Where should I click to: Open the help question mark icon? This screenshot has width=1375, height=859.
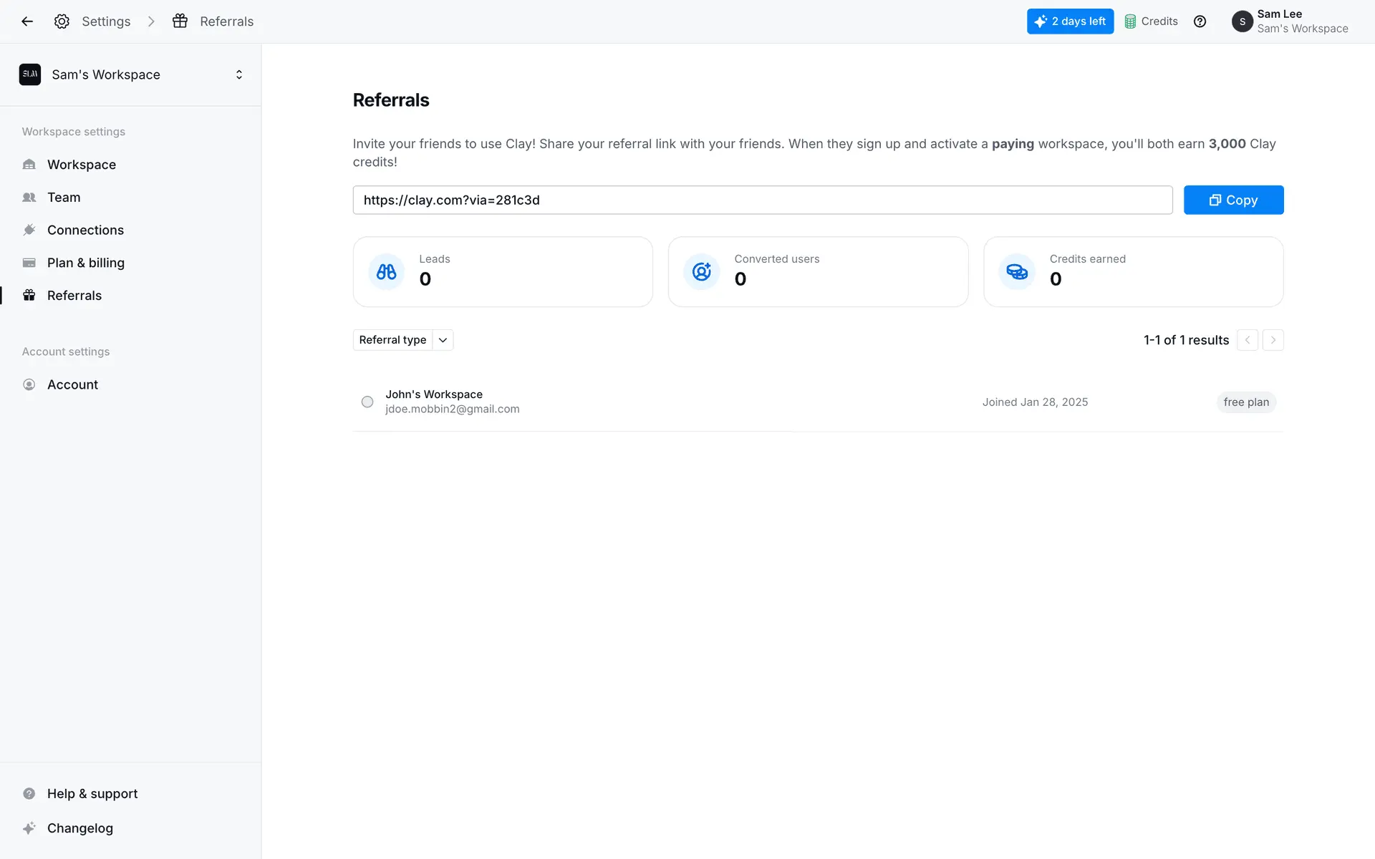click(1200, 21)
